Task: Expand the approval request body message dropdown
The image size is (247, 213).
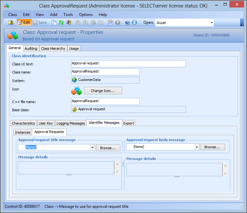Action: 197,147
